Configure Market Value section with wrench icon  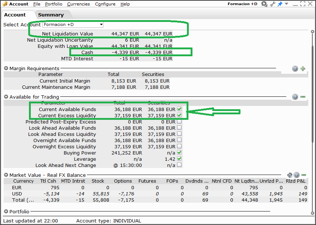[x=290, y=175]
